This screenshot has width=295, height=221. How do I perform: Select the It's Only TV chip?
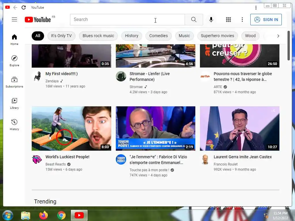click(x=61, y=36)
